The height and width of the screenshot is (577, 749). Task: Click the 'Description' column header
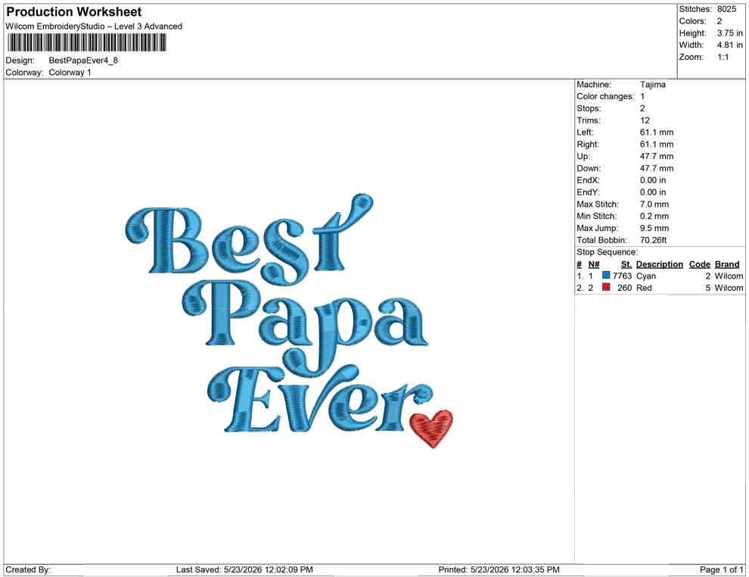659,264
